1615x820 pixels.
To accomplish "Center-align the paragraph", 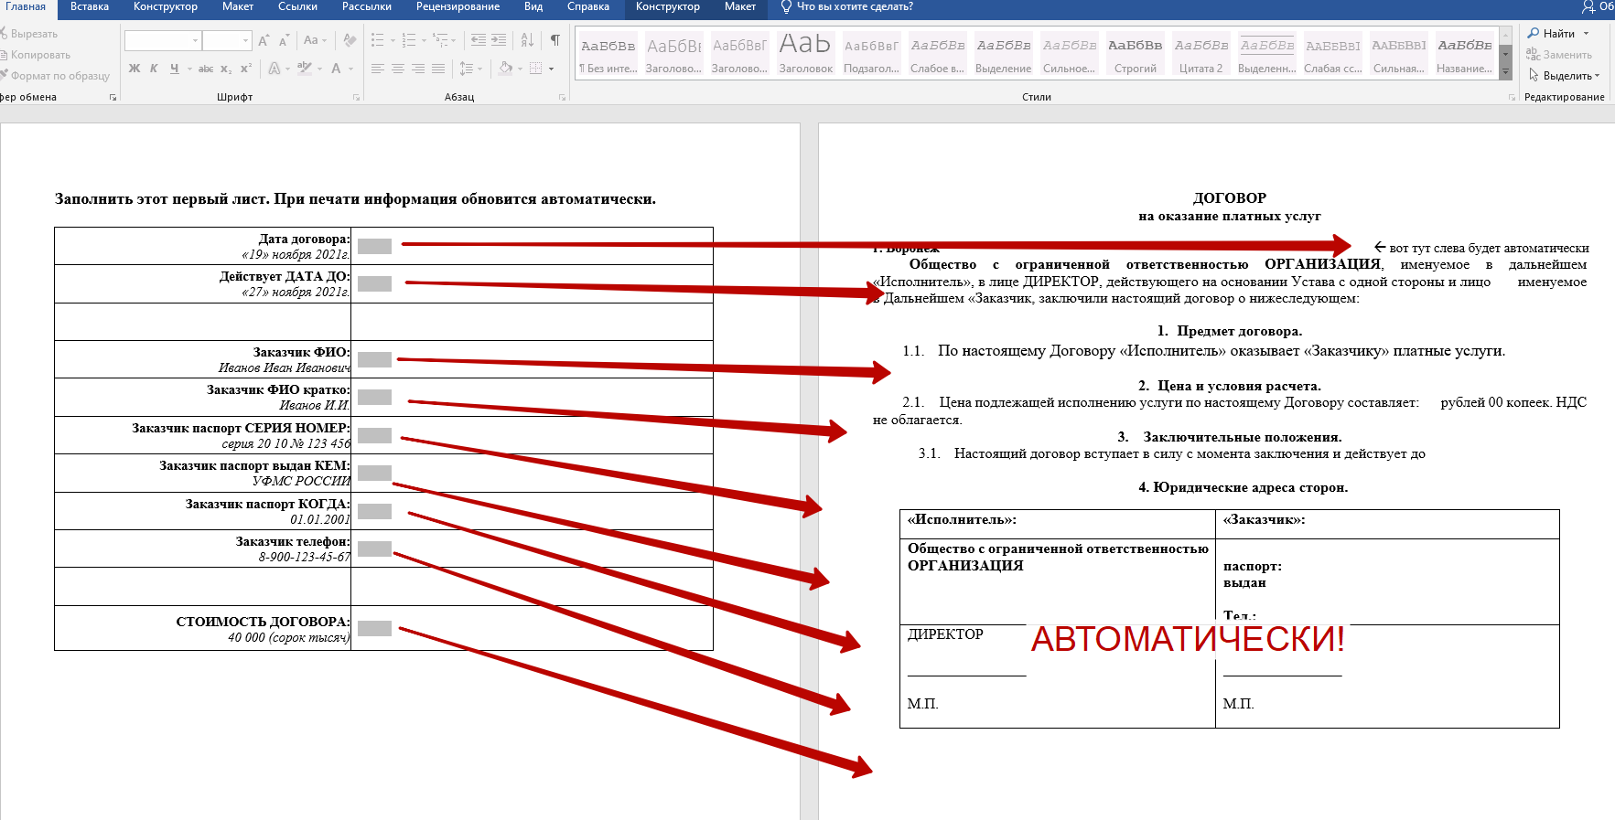I will [x=398, y=69].
